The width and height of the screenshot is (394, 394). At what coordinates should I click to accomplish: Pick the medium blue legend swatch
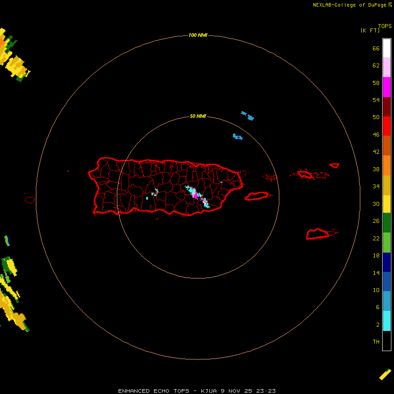pyautogui.click(x=387, y=281)
